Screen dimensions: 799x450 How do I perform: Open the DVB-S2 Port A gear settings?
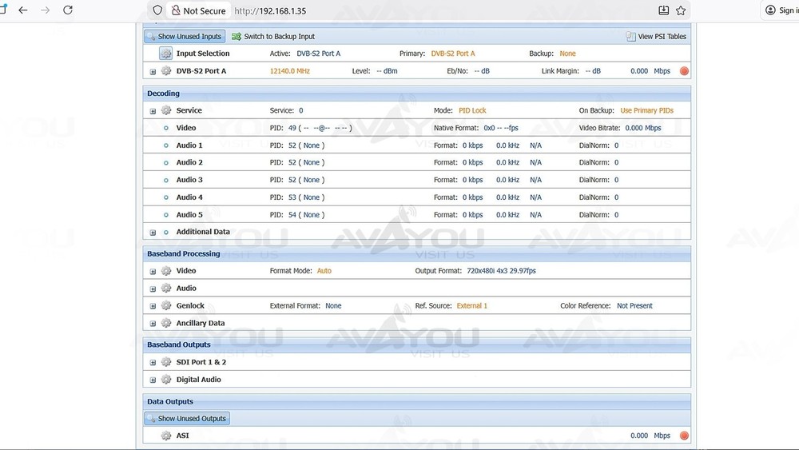click(x=166, y=71)
